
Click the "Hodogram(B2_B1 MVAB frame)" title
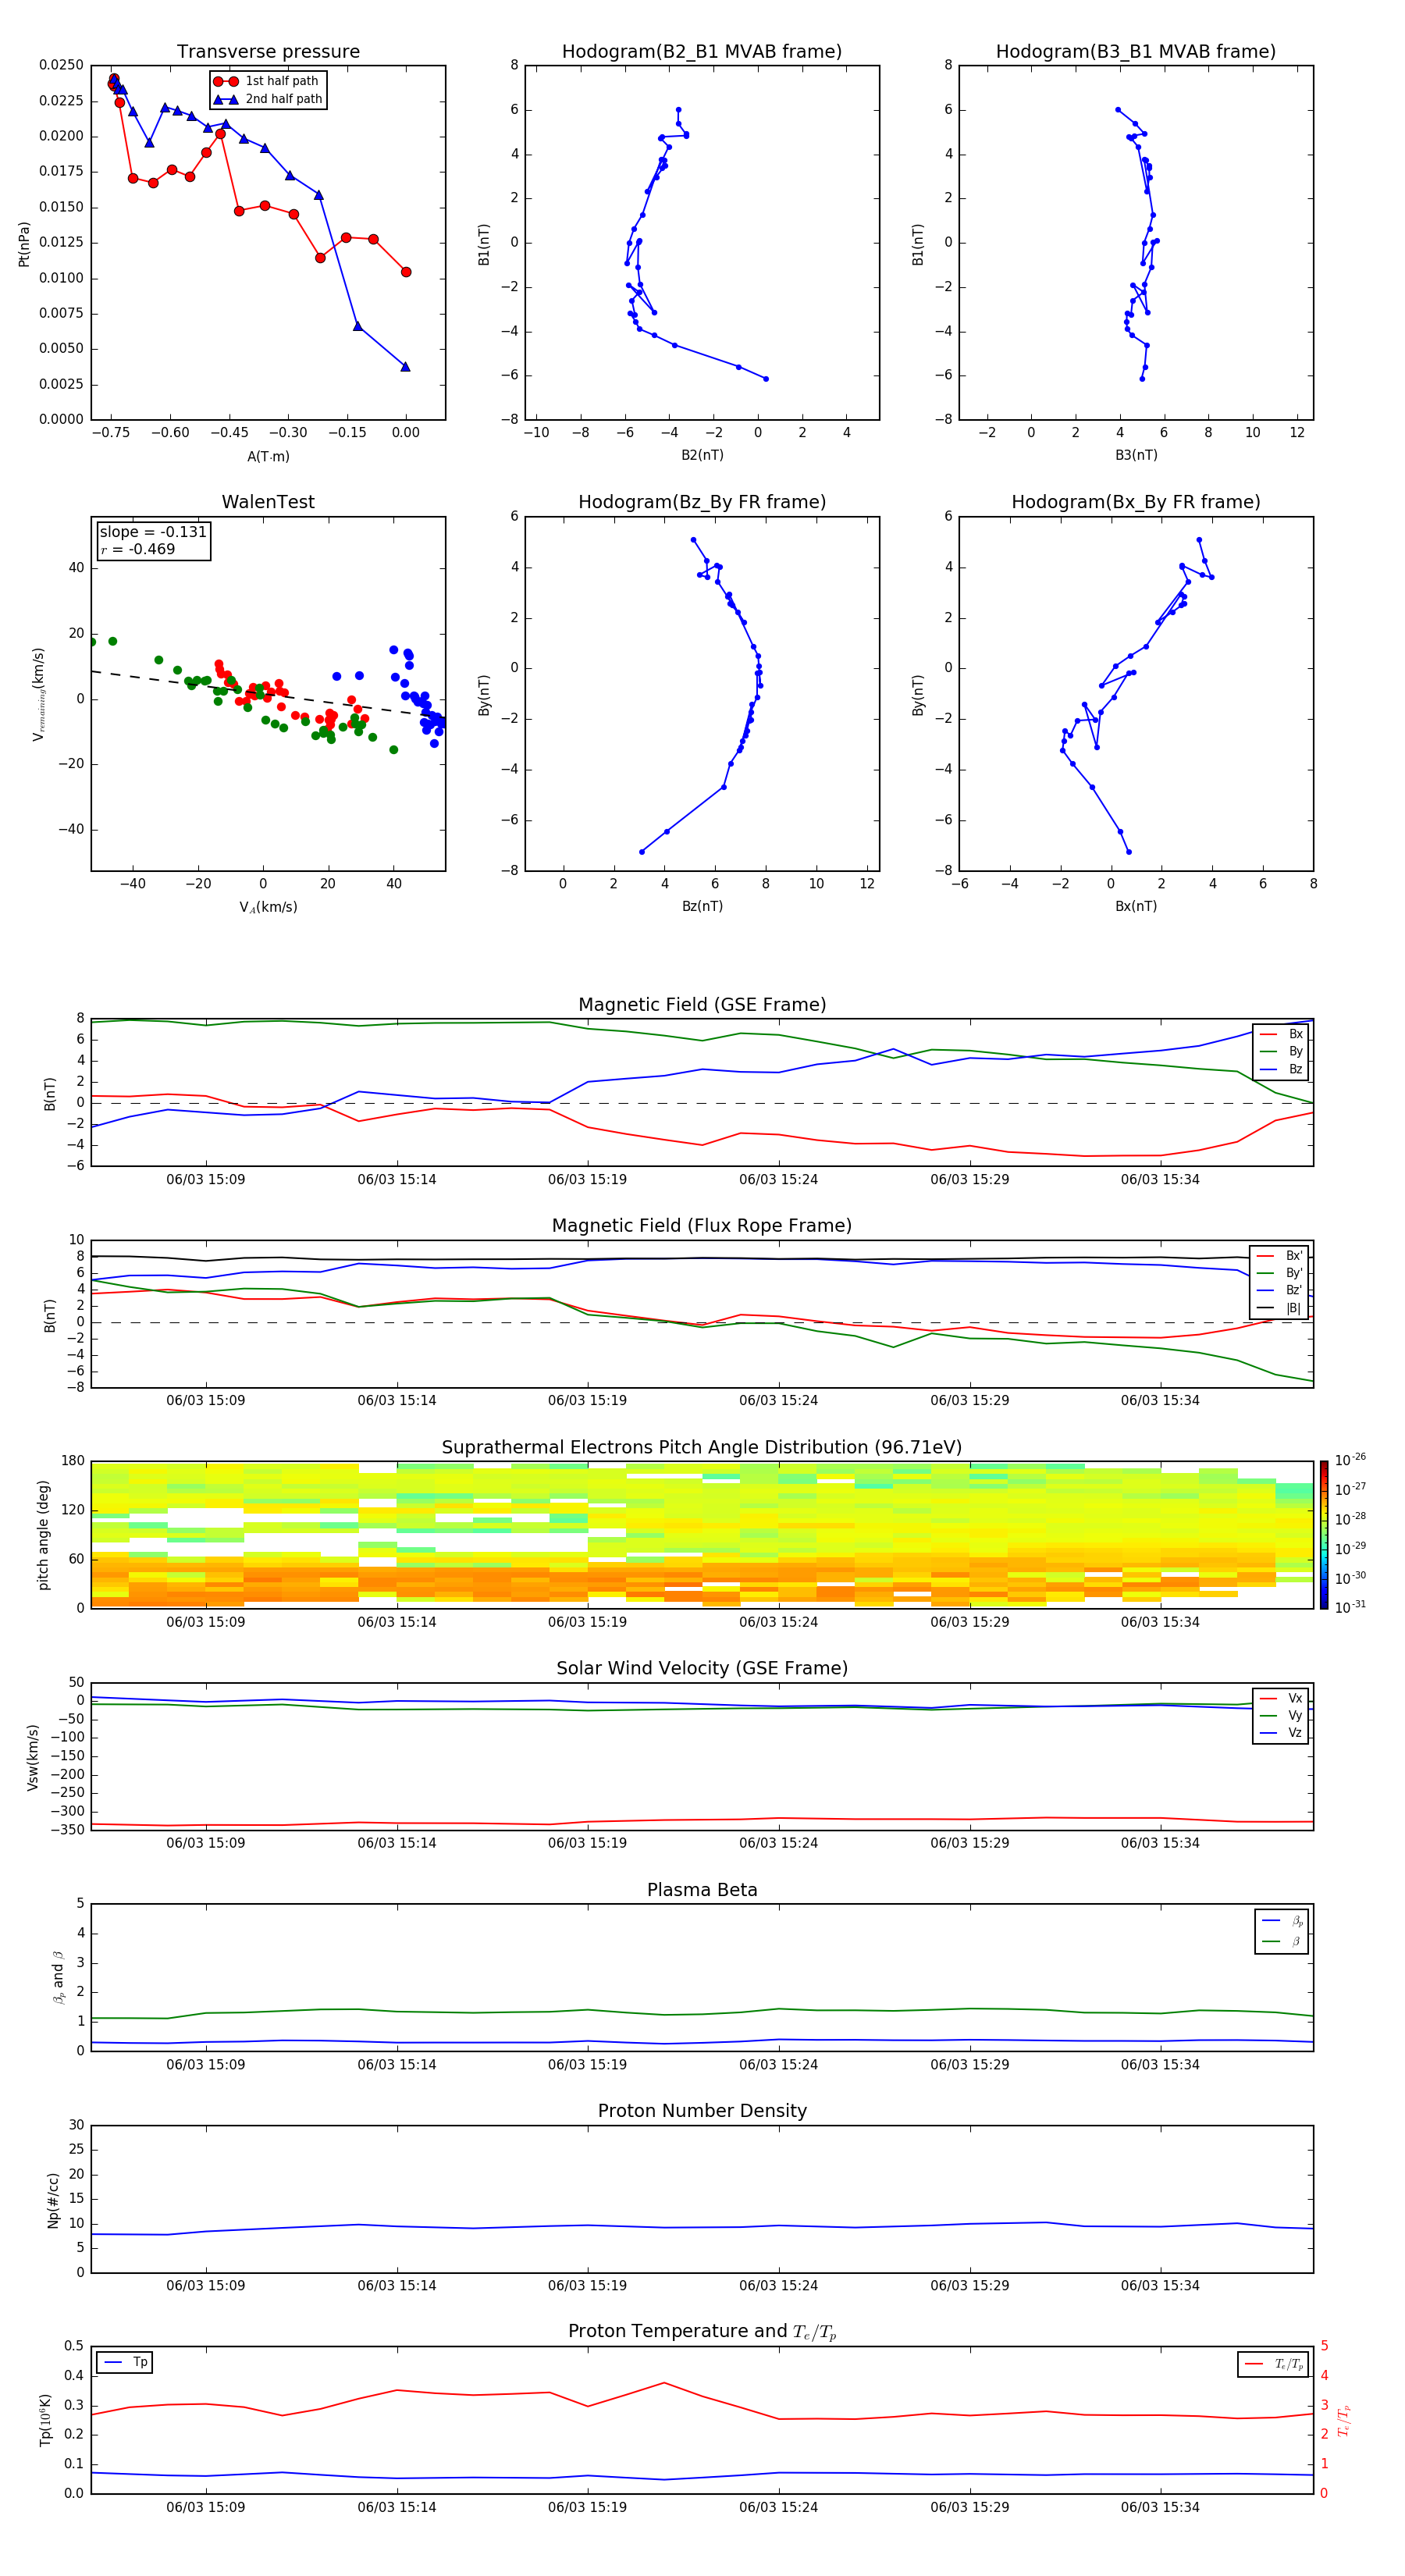point(702,52)
